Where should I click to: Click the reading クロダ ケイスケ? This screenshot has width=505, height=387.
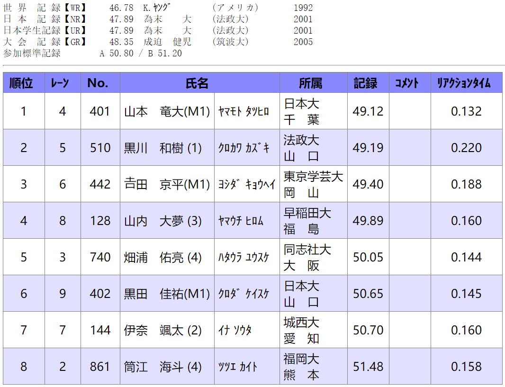pos(243,294)
